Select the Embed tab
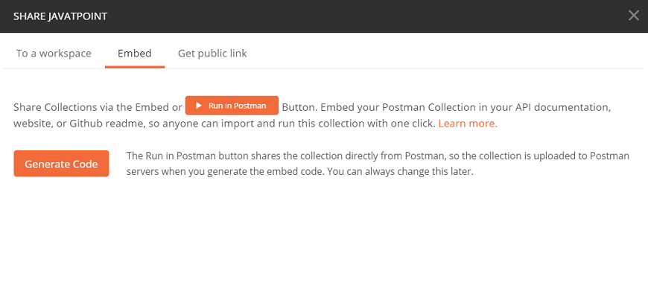 tap(135, 54)
